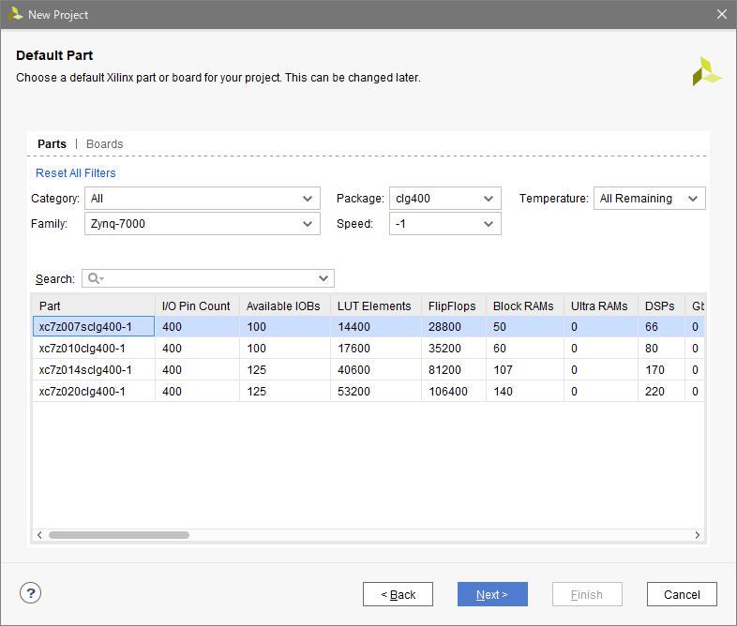Open the Speed -1 dropdown
Screen dimensions: 737x626
coord(444,224)
